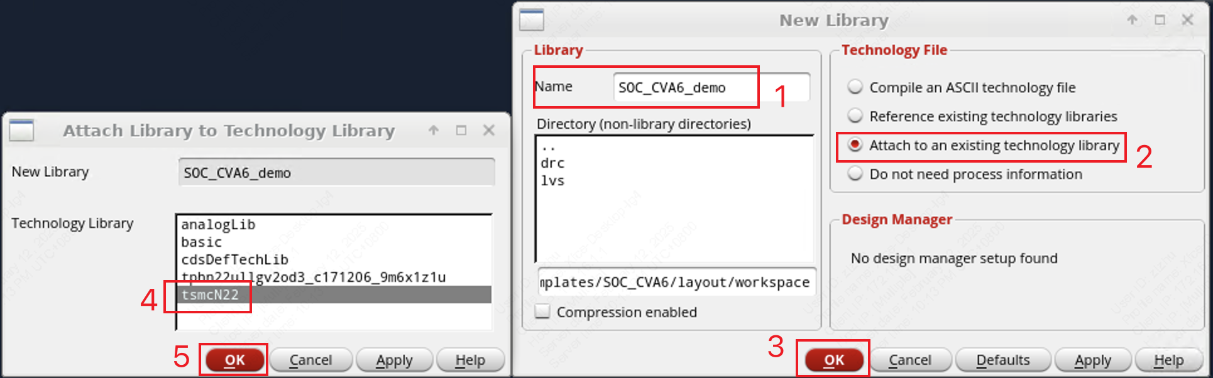Image resolution: width=1213 pixels, height=378 pixels.
Task: Click the Attach Library window menu icon
Action: (21, 131)
